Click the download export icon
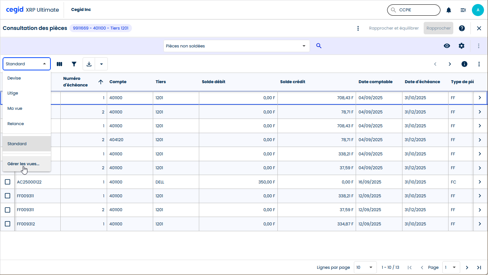The width and height of the screenshot is (488, 275). click(89, 64)
